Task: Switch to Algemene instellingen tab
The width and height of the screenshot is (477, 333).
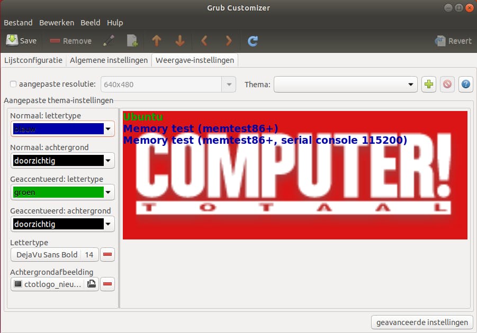Action: tap(109, 60)
